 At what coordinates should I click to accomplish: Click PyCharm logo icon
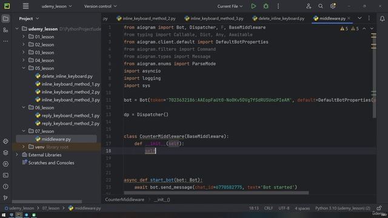7,6
